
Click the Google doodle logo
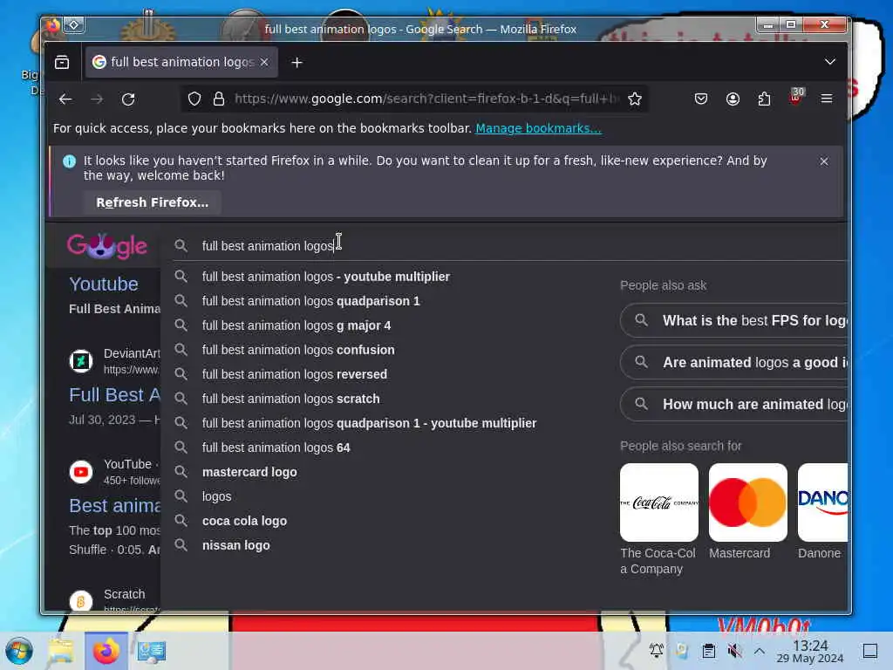coord(107,246)
